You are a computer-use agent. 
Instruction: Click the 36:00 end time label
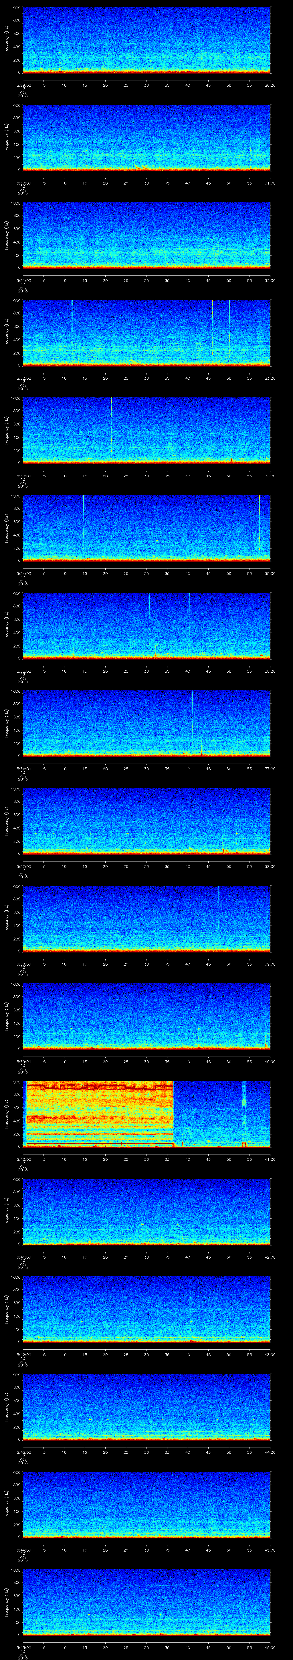(270, 671)
